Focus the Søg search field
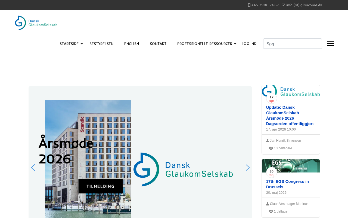The height and width of the screenshot is (218, 348). pos(293,44)
